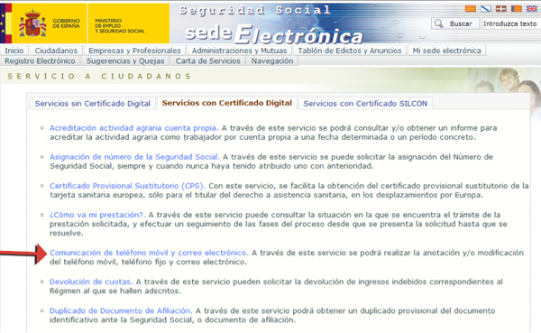Screen dimensions: 541x333
Task: Focus the Introduzca texto search field
Action: click(511, 23)
